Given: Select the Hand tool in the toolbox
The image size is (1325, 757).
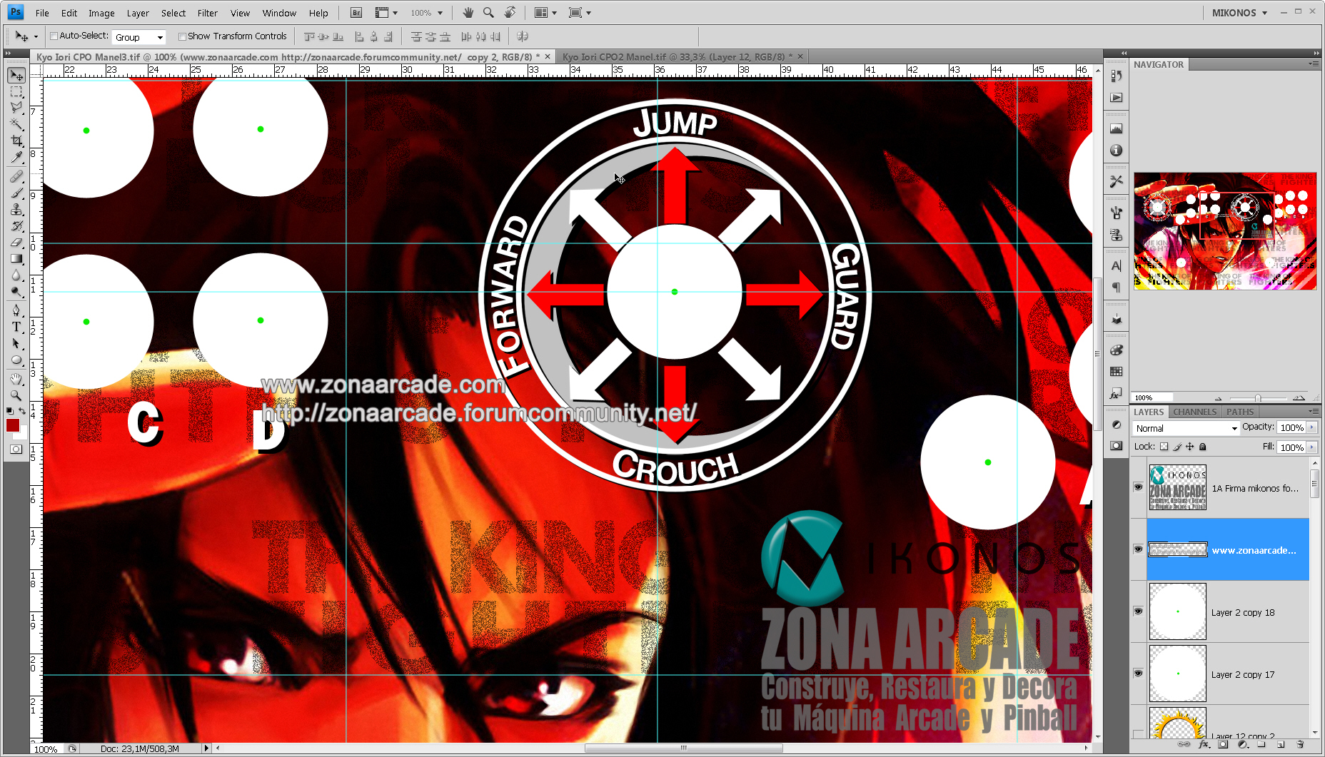Looking at the screenshot, I should (16, 379).
